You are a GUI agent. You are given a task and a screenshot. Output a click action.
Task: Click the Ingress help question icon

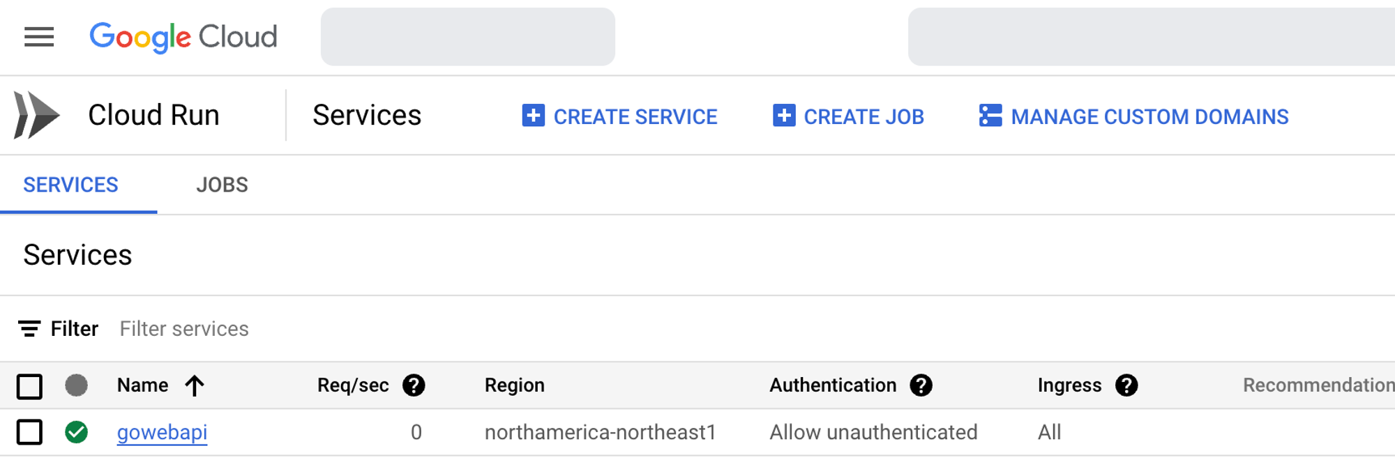pyautogui.click(x=1126, y=385)
